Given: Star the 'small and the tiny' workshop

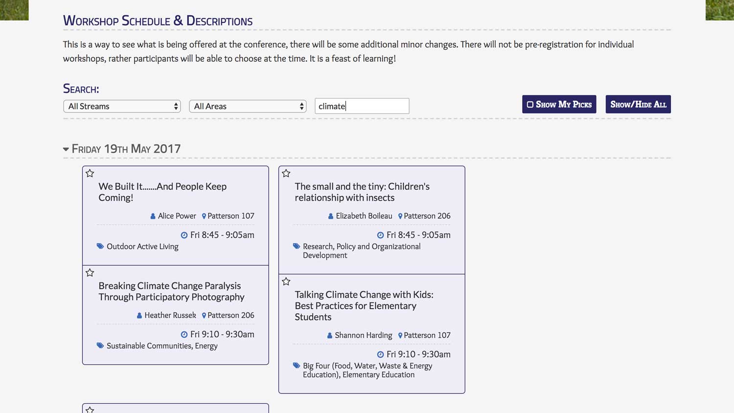Looking at the screenshot, I should (x=286, y=173).
